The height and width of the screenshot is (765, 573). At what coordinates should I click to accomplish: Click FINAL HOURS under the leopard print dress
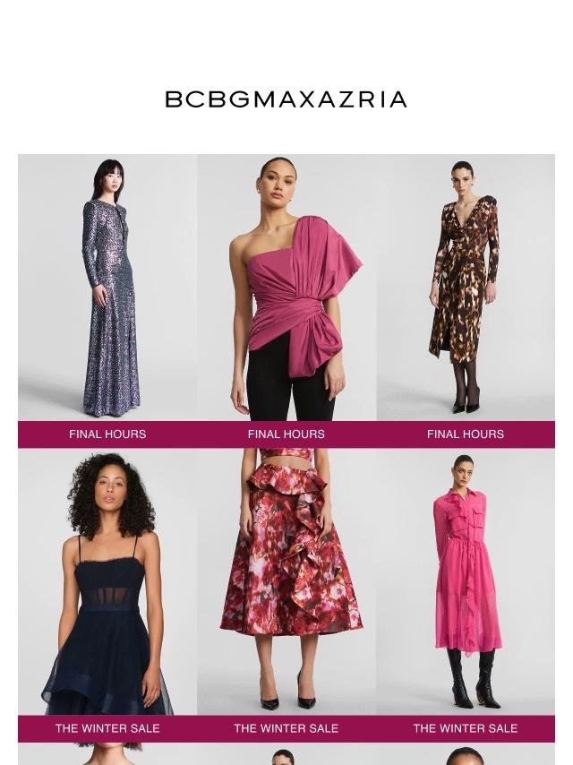(x=466, y=434)
